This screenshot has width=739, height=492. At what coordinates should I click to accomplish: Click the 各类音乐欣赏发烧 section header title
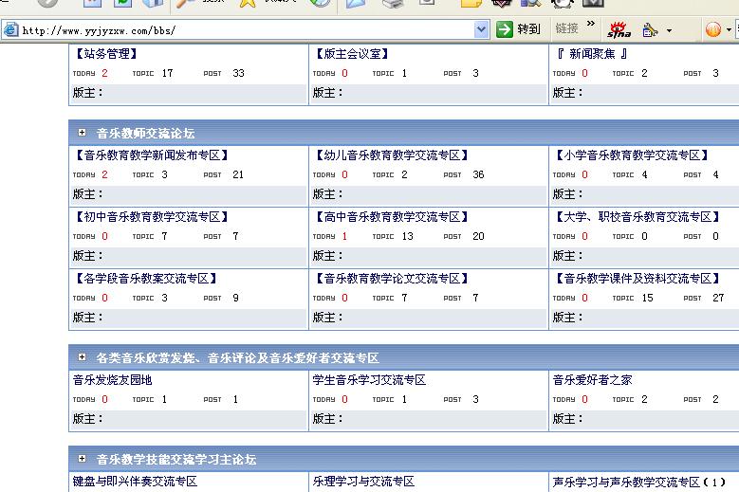[x=237, y=357]
